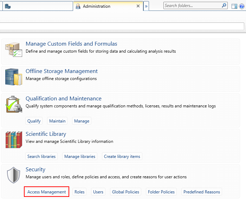This screenshot has width=246, height=199.
Task: Click 'Manage users and roles' description text
Action: point(106,177)
